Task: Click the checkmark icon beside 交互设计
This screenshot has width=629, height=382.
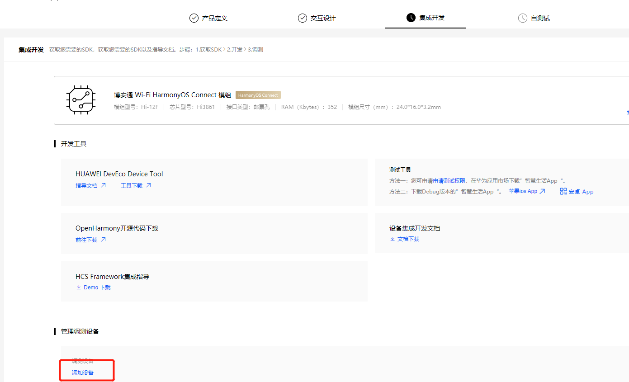Action: click(x=303, y=18)
